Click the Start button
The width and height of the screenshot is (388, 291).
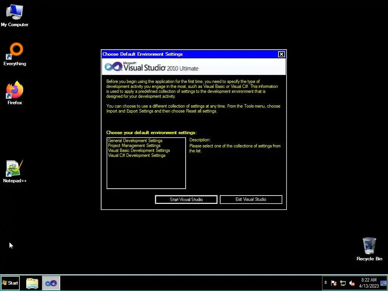pyautogui.click(x=10, y=283)
